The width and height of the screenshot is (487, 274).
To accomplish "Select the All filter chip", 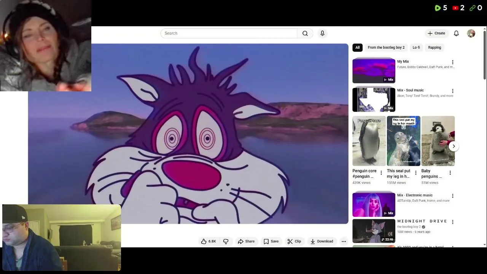I will pyautogui.click(x=357, y=48).
